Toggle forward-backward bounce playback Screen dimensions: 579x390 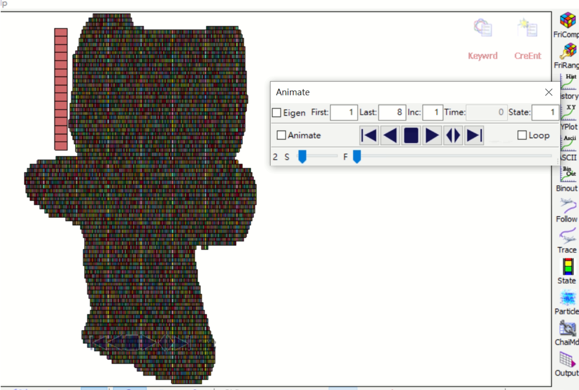[453, 135]
